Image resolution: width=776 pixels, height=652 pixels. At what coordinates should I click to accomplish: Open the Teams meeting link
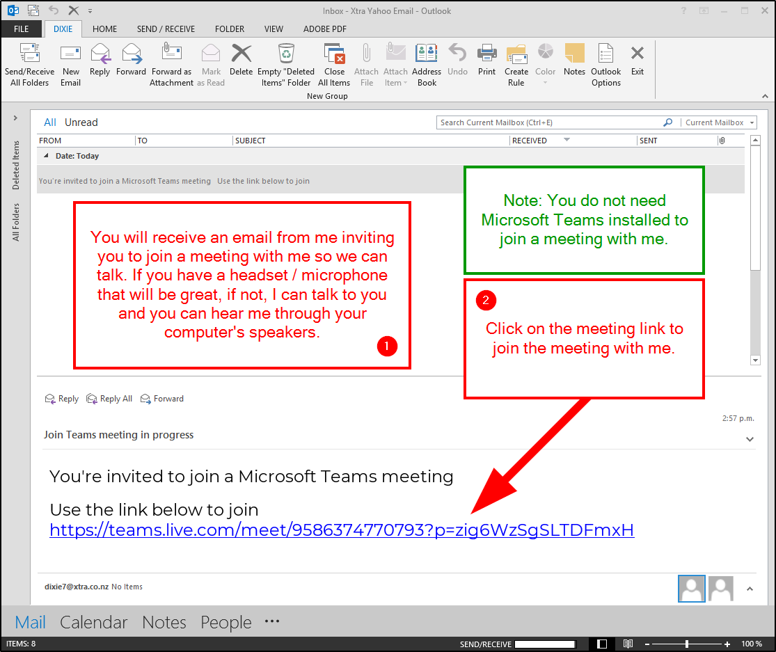342,530
